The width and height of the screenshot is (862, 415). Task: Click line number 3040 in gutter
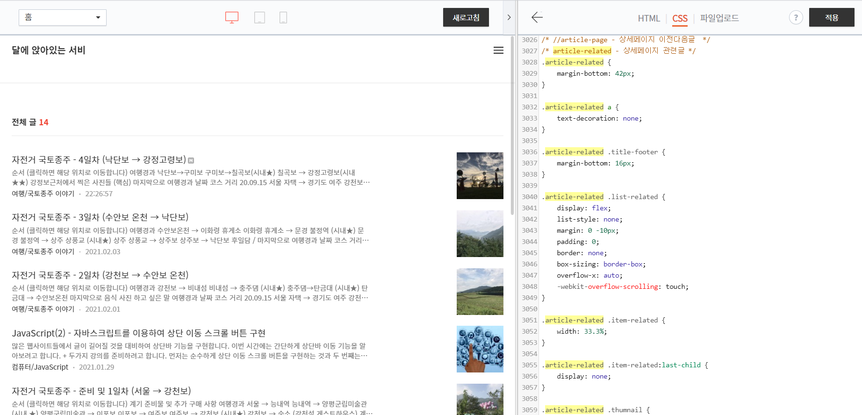click(x=530, y=197)
